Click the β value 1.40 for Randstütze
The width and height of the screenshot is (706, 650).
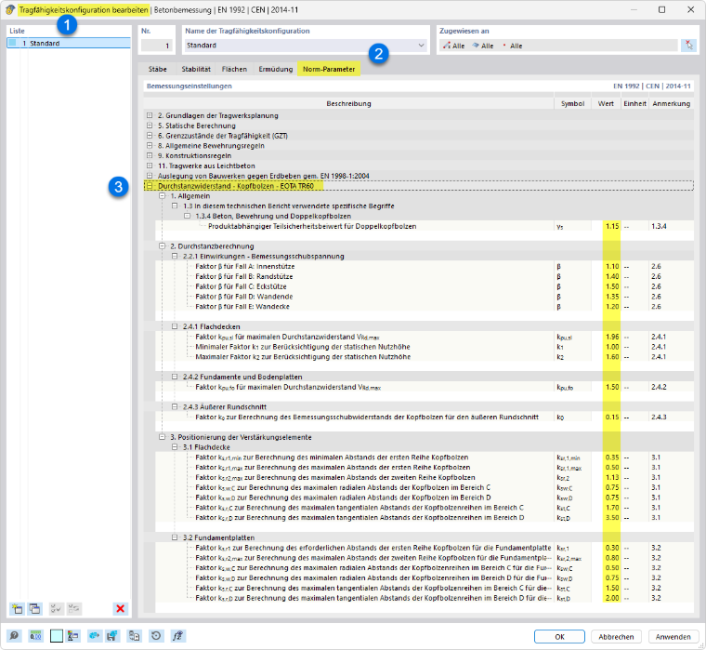click(611, 276)
